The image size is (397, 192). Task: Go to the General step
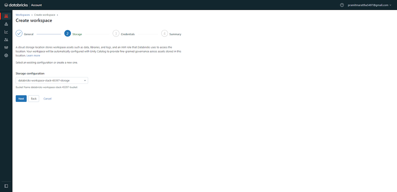pyautogui.click(x=19, y=34)
